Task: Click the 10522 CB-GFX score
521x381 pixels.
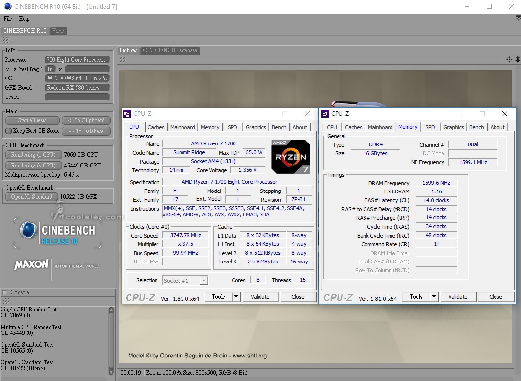Action: 78,197
